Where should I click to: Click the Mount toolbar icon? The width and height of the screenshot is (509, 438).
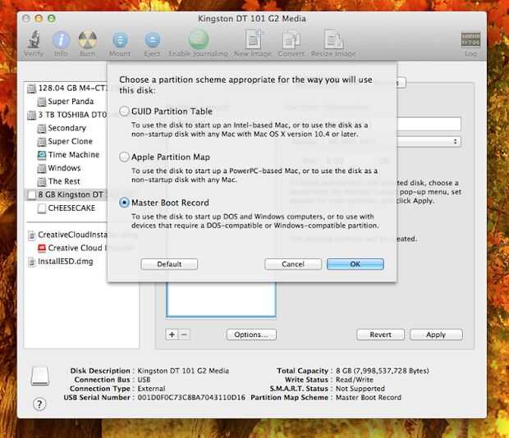click(120, 44)
